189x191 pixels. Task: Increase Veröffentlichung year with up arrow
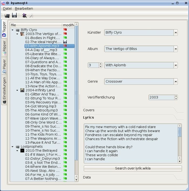pos(176,96)
